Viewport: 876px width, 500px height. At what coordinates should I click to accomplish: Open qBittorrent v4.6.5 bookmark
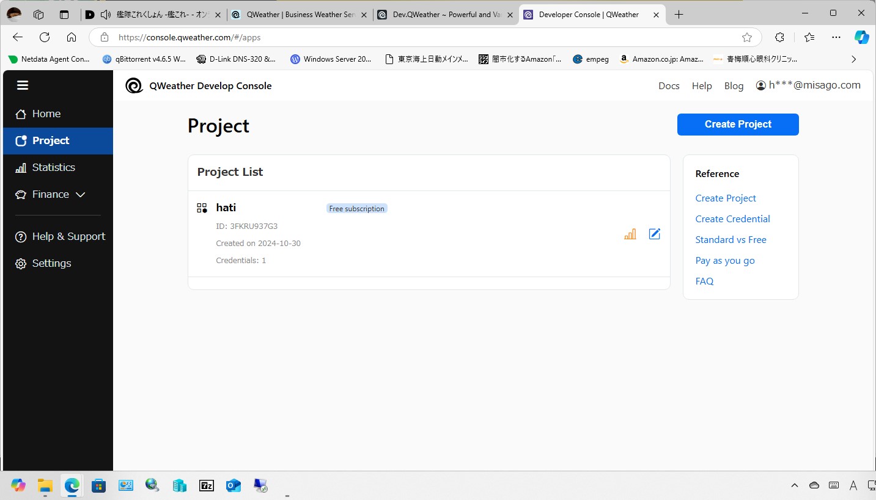click(x=144, y=59)
